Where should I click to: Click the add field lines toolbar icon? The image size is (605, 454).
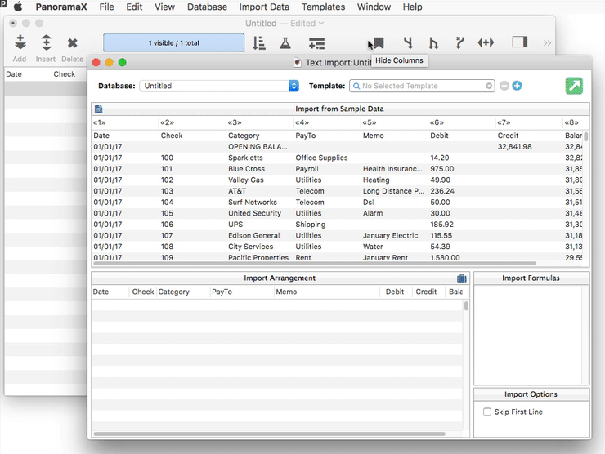tap(316, 43)
